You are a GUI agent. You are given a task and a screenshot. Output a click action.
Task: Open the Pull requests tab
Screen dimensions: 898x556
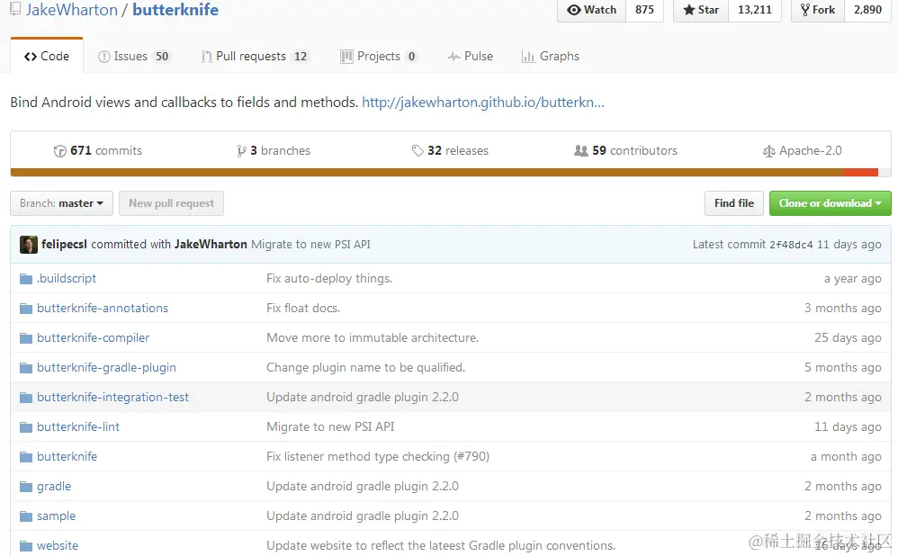coord(255,56)
